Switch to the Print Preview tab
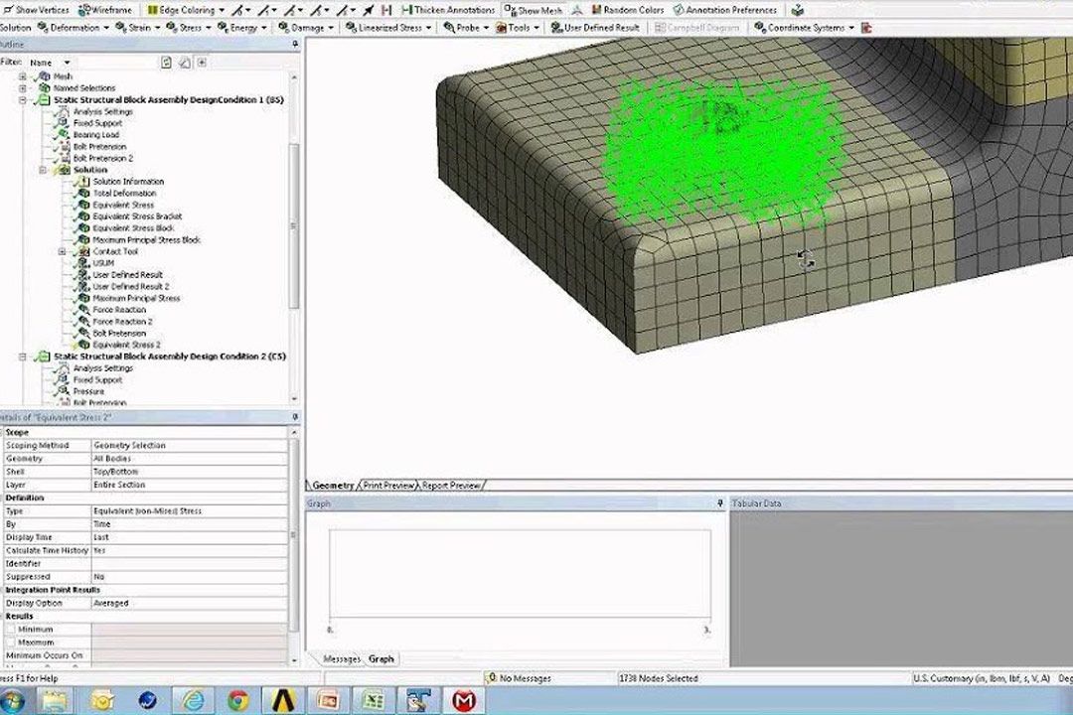Viewport: 1073px width, 715px height. coord(387,486)
